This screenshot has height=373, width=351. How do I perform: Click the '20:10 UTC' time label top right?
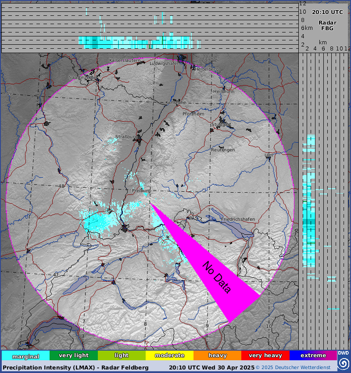point(327,12)
